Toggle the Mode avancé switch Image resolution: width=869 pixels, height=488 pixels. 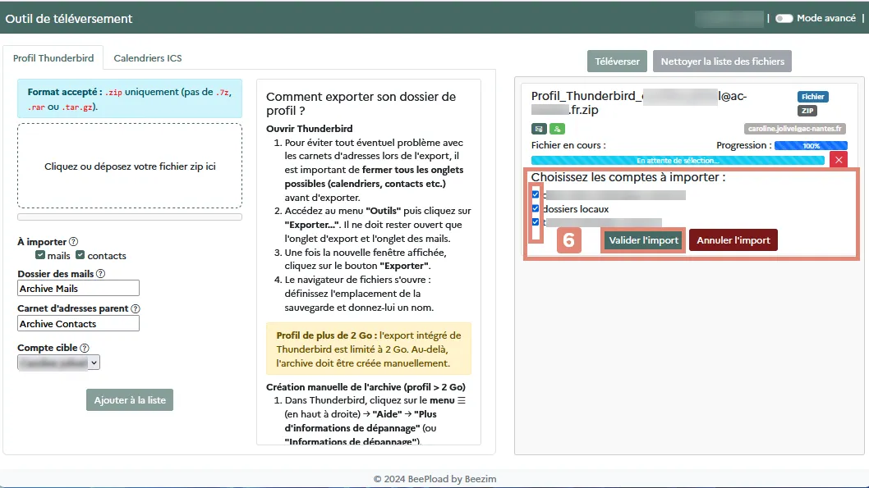click(x=784, y=18)
